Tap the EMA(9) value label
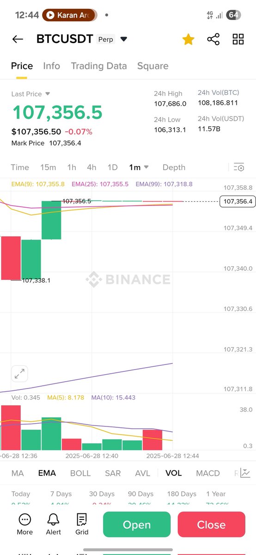This screenshot has width=256, height=555. point(38,184)
